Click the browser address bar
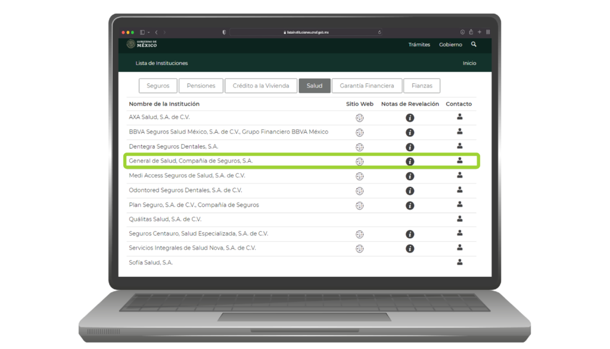Viewport: 610px width, 349px height. coord(306,32)
